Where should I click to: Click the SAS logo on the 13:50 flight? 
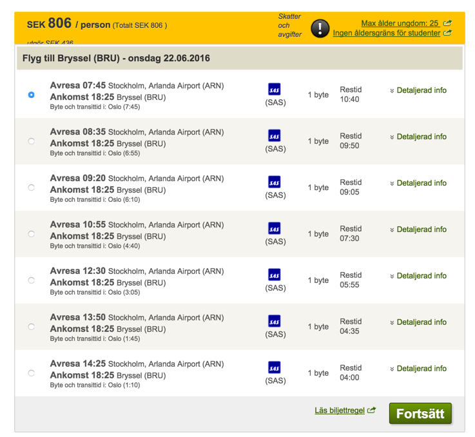275,321
